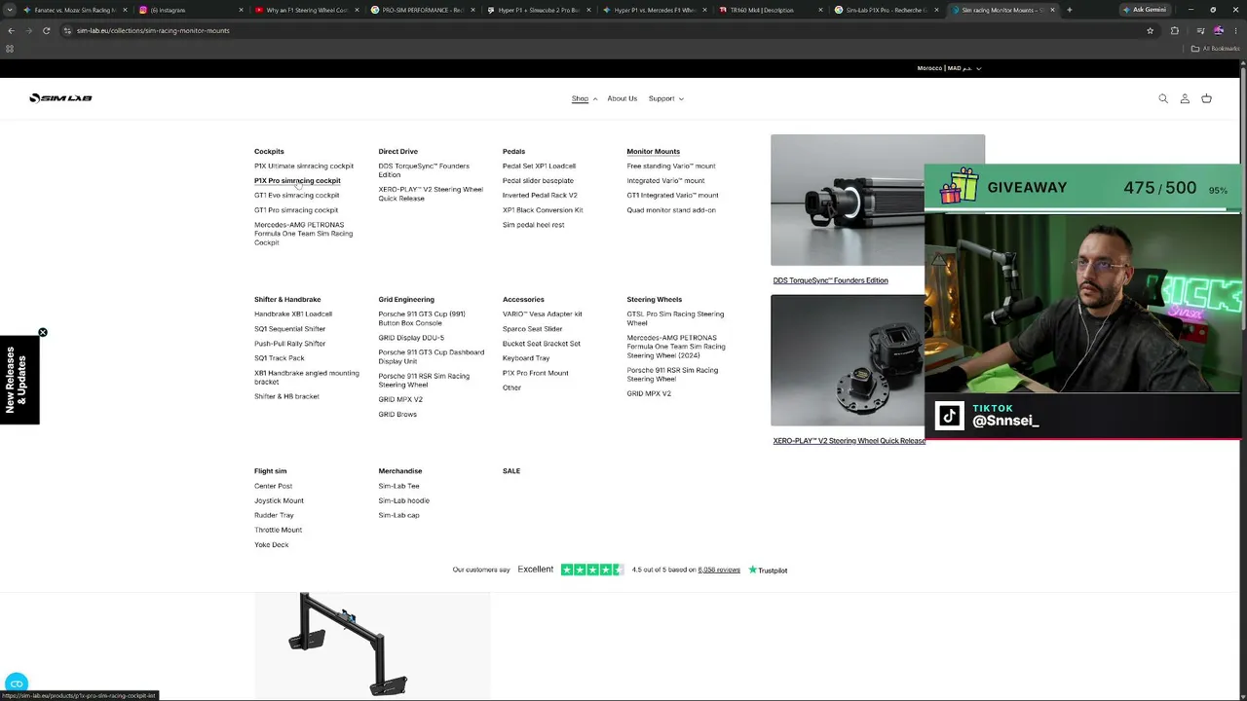This screenshot has width=1247, height=701.
Task: Click the browser back arrow
Action: [x=11, y=30]
